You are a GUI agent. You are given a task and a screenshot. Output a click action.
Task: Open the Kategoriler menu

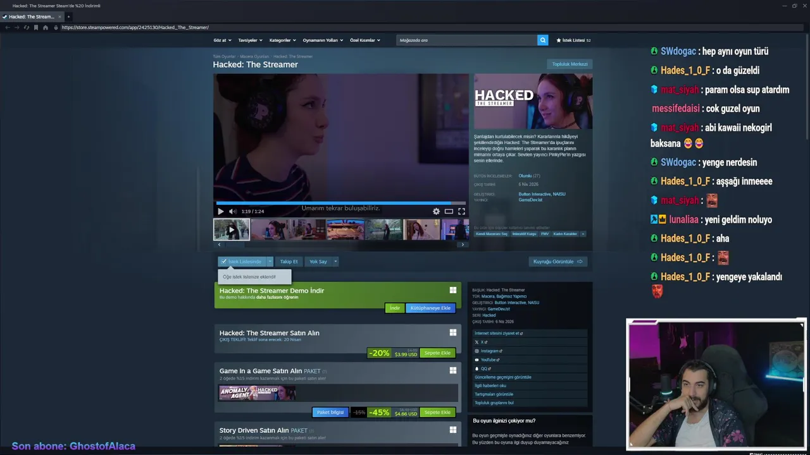pos(282,40)
